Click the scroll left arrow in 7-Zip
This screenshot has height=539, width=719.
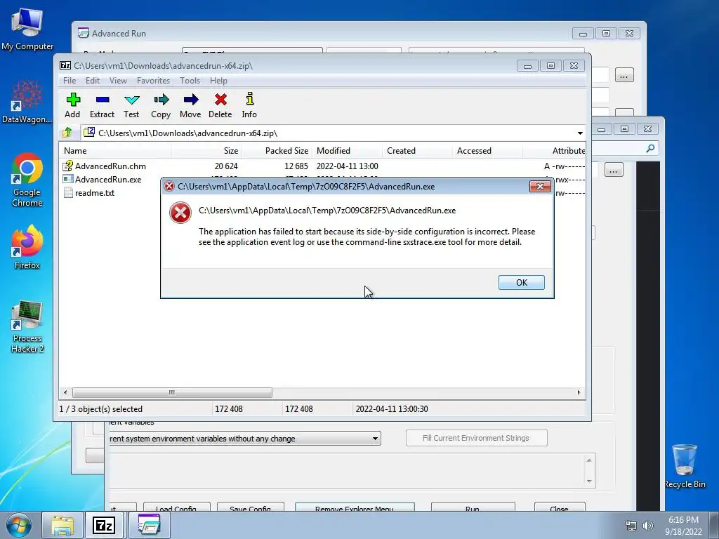pyautogui.click(x=65, y=392)
